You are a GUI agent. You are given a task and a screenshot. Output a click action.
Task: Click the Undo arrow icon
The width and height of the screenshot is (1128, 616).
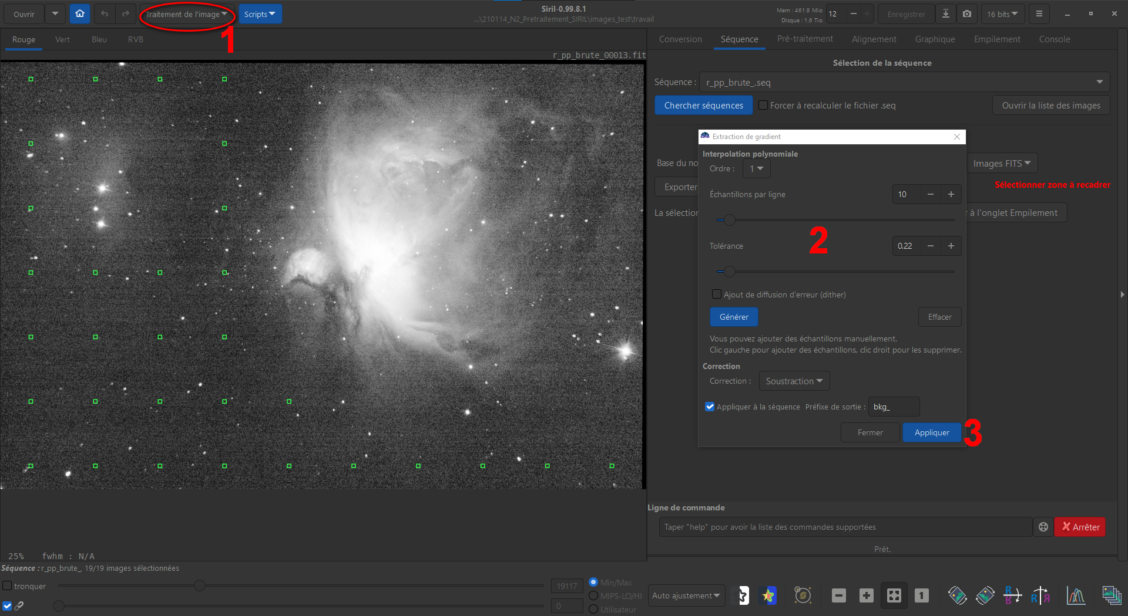click(x=105, y=14)
